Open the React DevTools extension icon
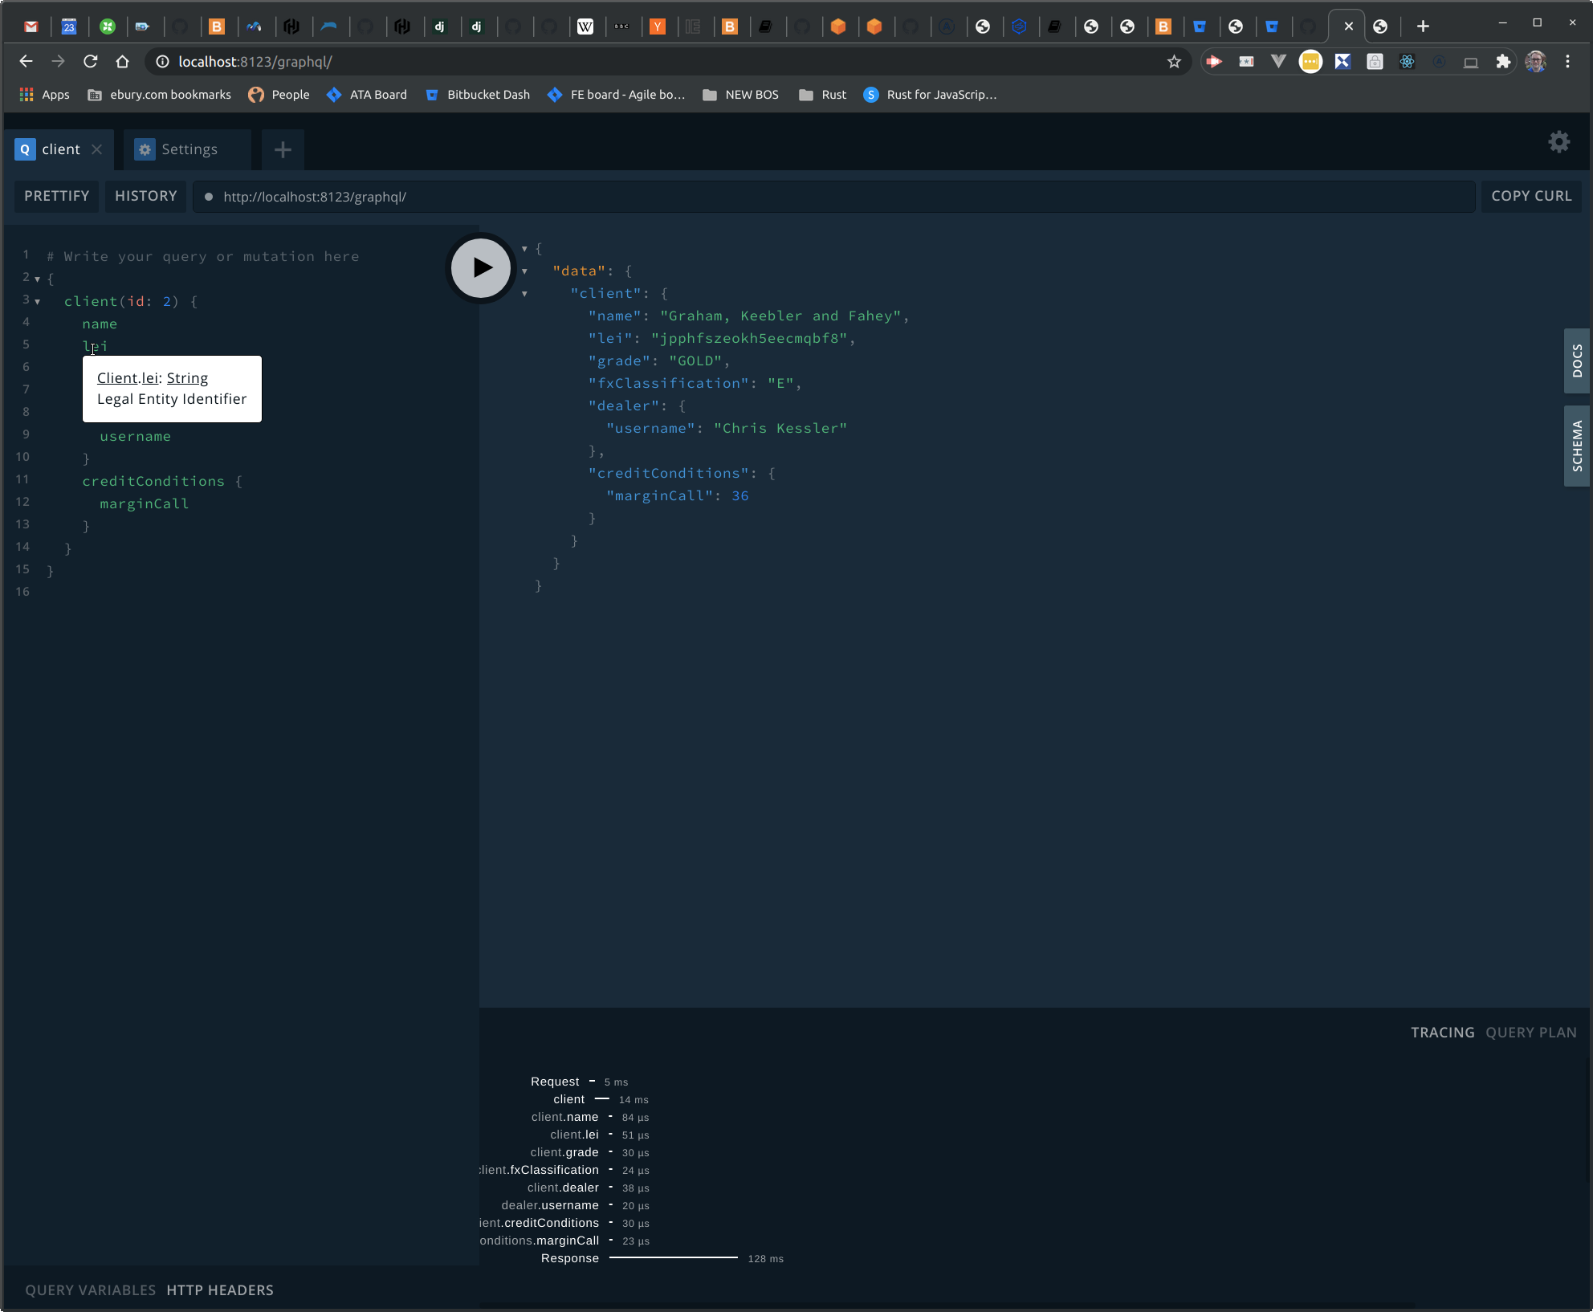Image resolution: width=1593 pixels, height=1312 pixels. click(1407, 62)
